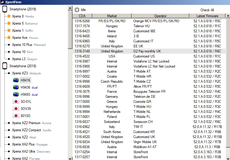The image size is (230, 160).
Task: Click the star icon beside Xperia Ace
Action: click(9, 37)
